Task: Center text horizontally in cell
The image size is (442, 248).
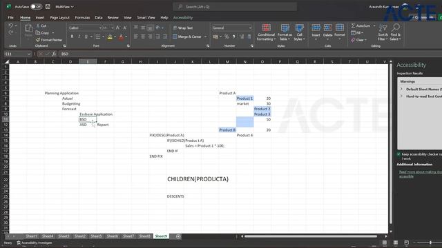Action: coord(143,37)
